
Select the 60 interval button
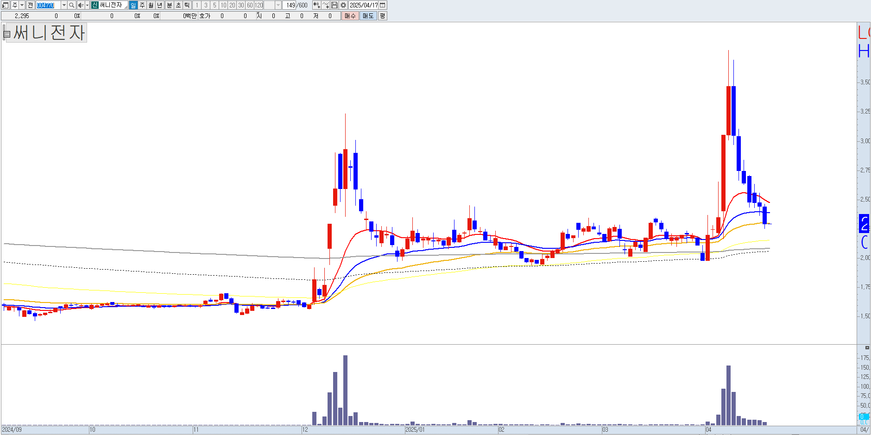tap(250, 5)
